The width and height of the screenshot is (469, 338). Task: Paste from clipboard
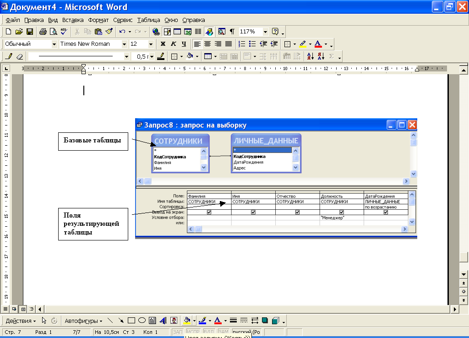click(98, 32)
